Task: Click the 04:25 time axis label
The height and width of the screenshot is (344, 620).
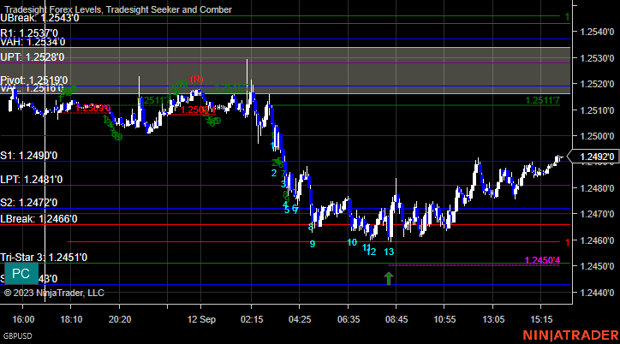Action: tap(300, 319)
